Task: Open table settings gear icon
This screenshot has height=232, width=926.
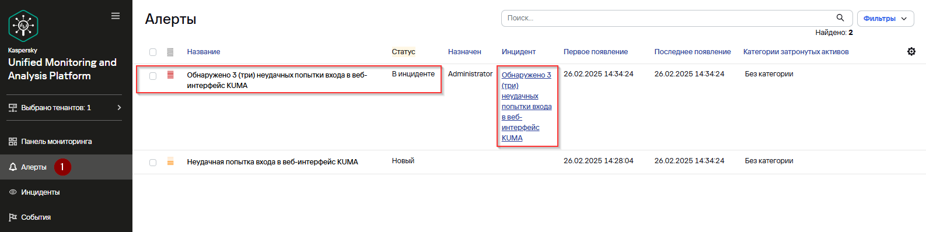Action: 911,51
